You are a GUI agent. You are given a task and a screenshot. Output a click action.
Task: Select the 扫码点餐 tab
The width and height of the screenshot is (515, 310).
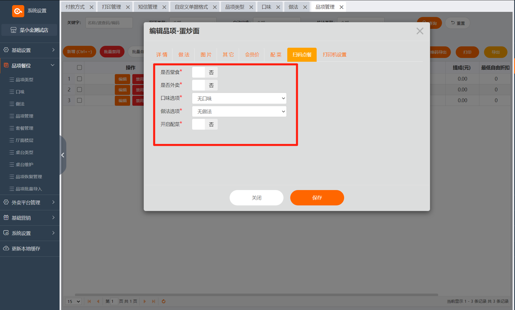coord(302,55)
